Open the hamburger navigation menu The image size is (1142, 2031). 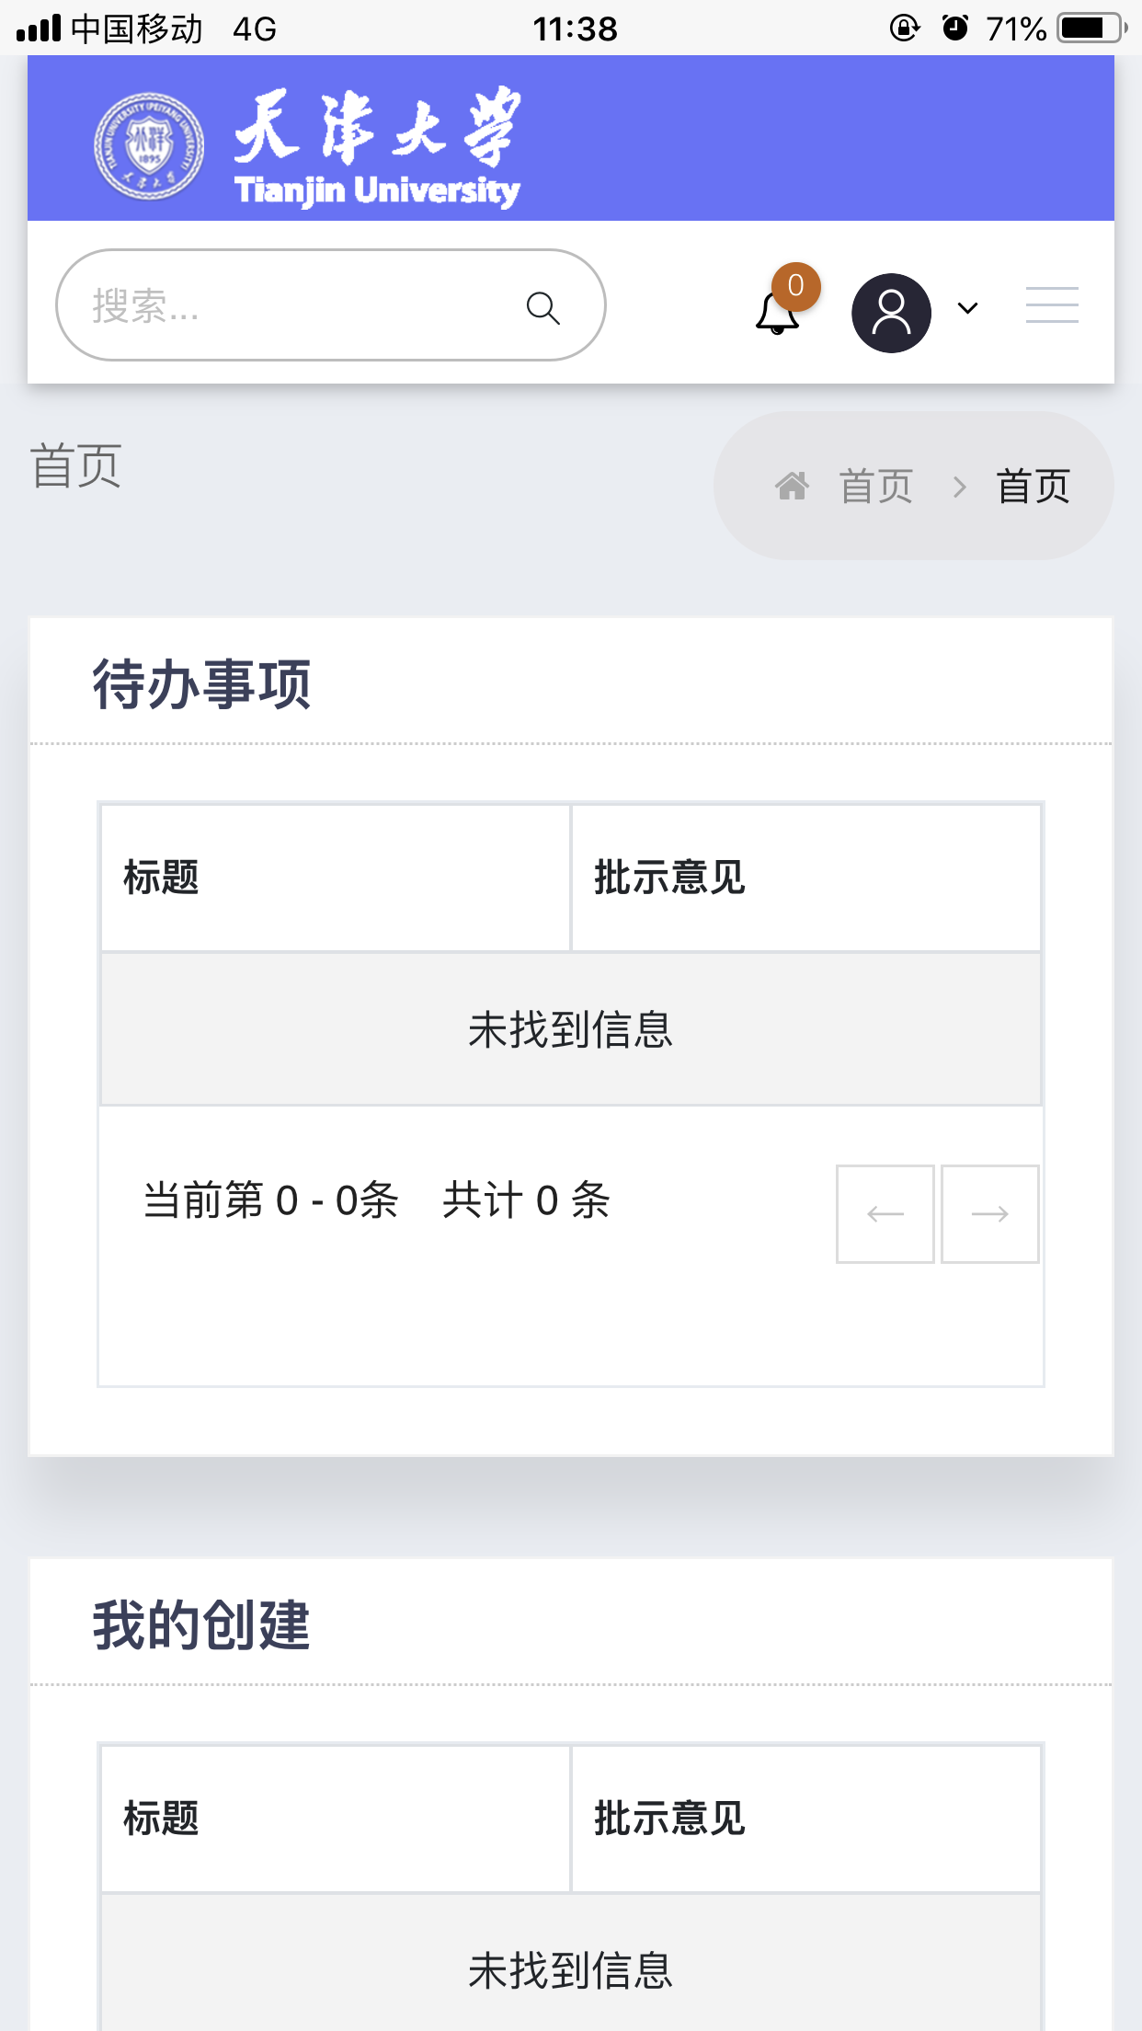pos(1051,304)
